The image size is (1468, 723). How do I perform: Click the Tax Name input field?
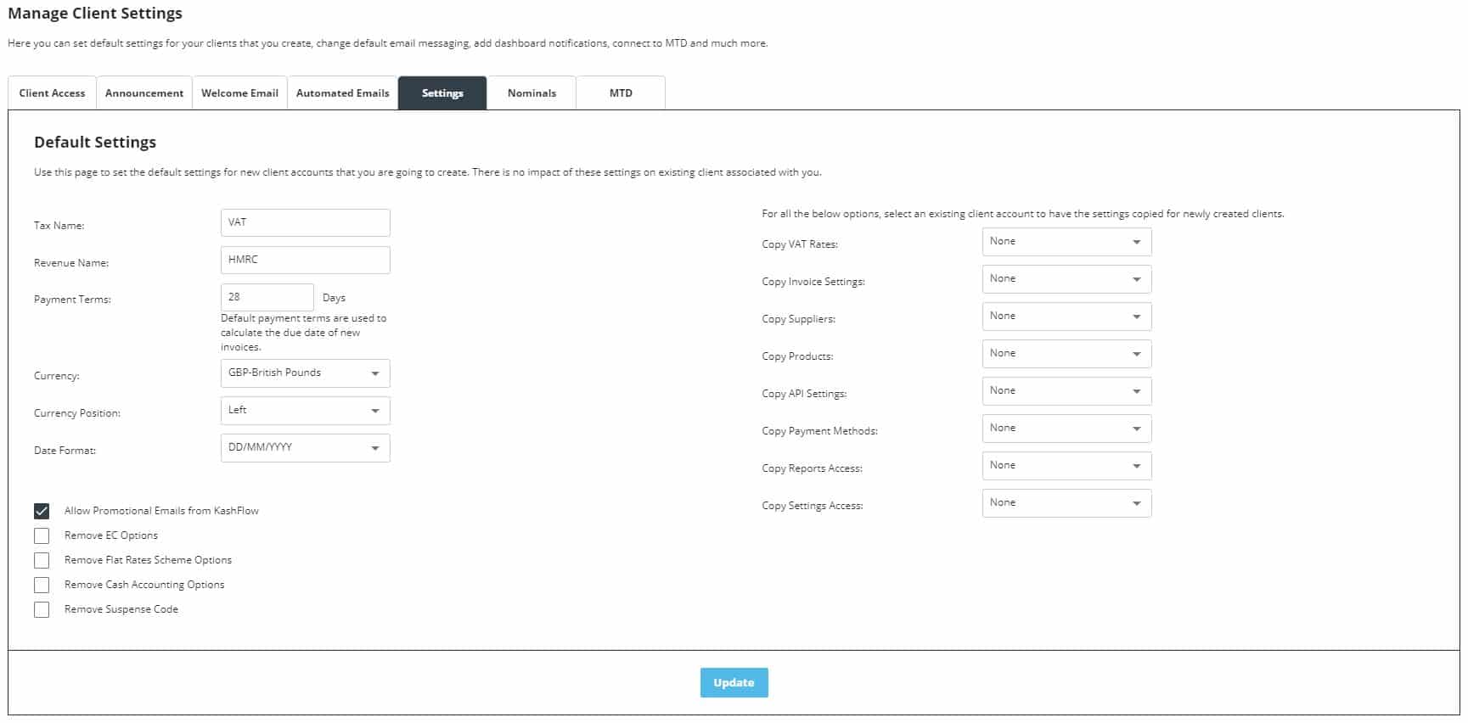coord(305,222)
